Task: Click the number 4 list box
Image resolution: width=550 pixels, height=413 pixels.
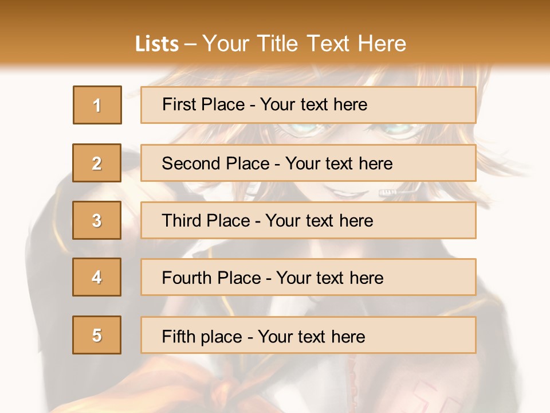Action: (x=97, y=277)
